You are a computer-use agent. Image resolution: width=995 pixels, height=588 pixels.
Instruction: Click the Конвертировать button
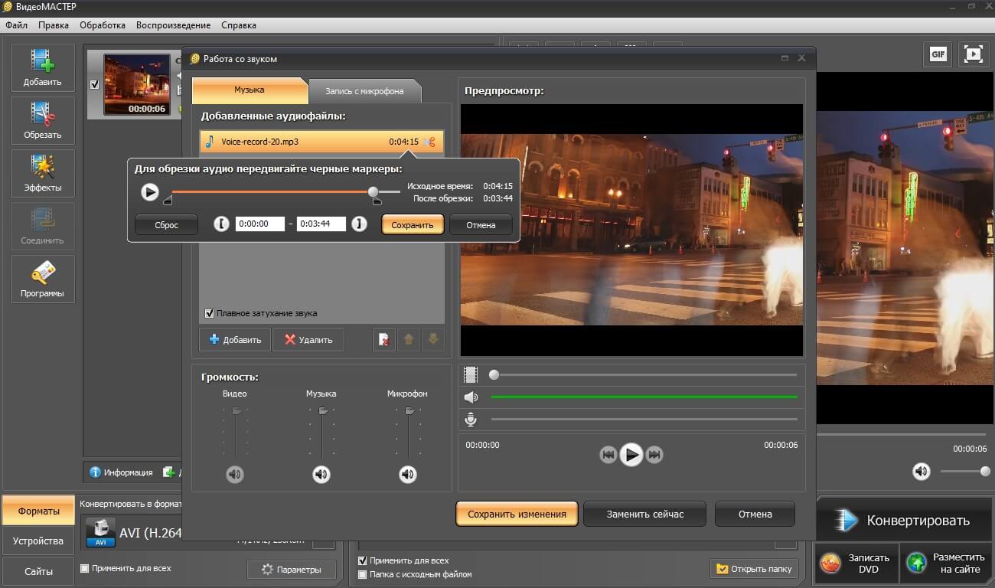[903, 521]
